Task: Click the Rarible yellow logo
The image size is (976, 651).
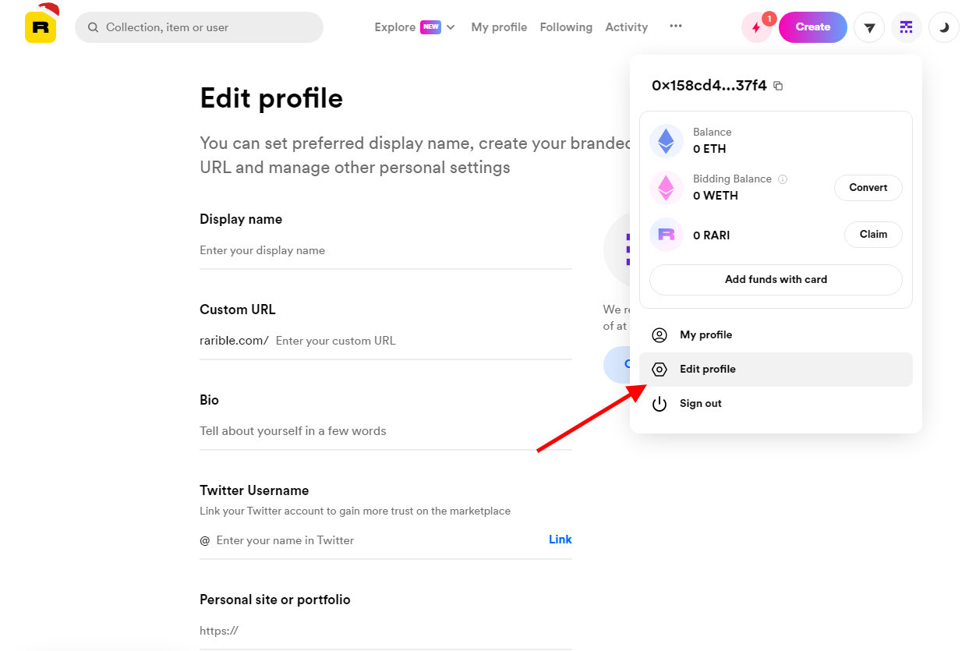Action: (x=41, y=27)
